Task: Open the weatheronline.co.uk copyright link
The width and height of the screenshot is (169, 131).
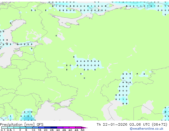Action: (147, 129)
